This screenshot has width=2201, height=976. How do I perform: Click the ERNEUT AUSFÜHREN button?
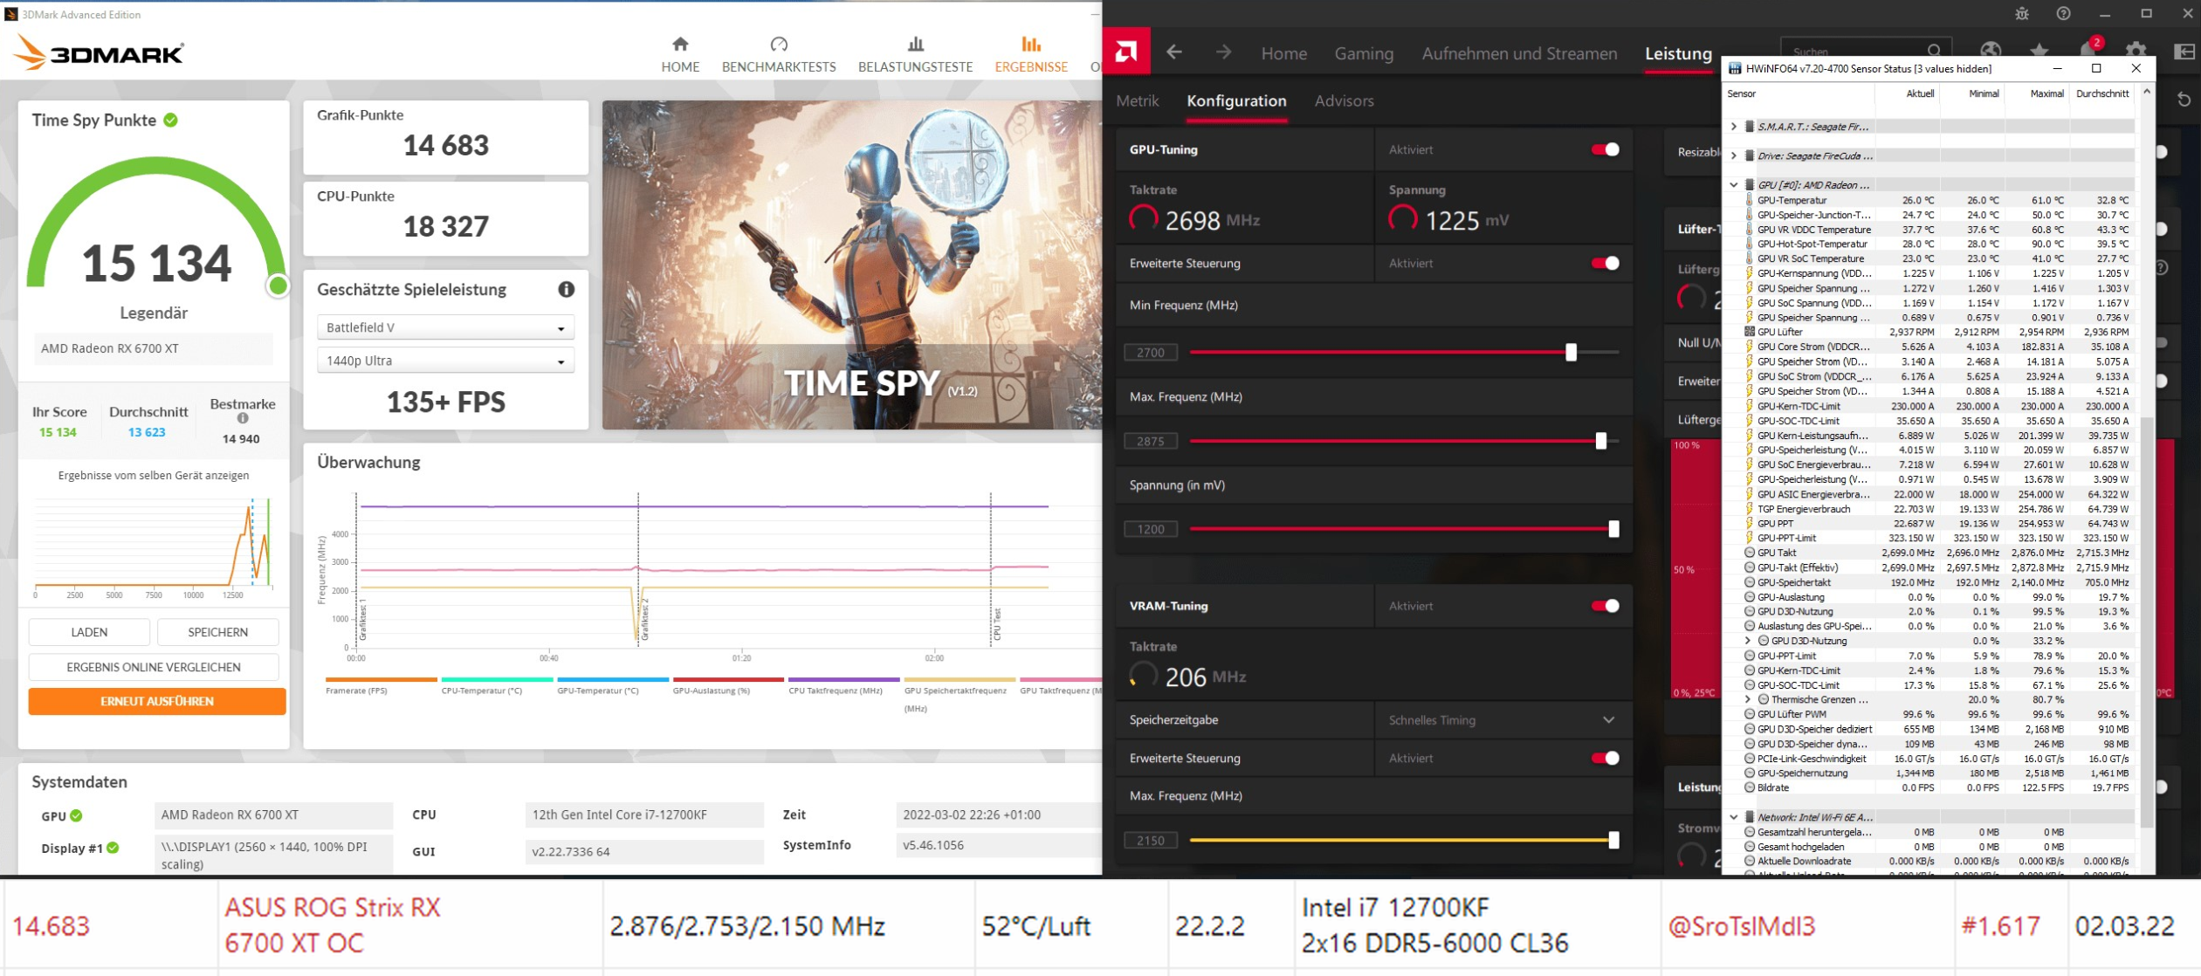pyautogui.click(x=156, y=701)
